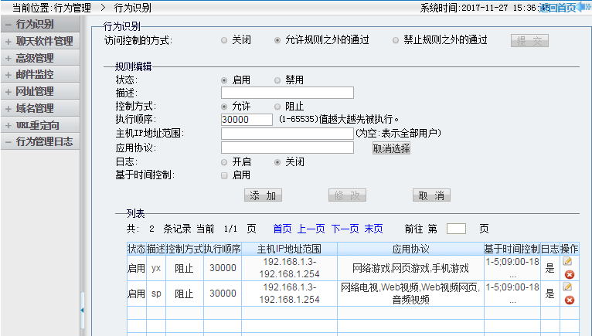Enable the 基于时间控制 checkbox
Viewport: 592px width, 336px height.
224,175
